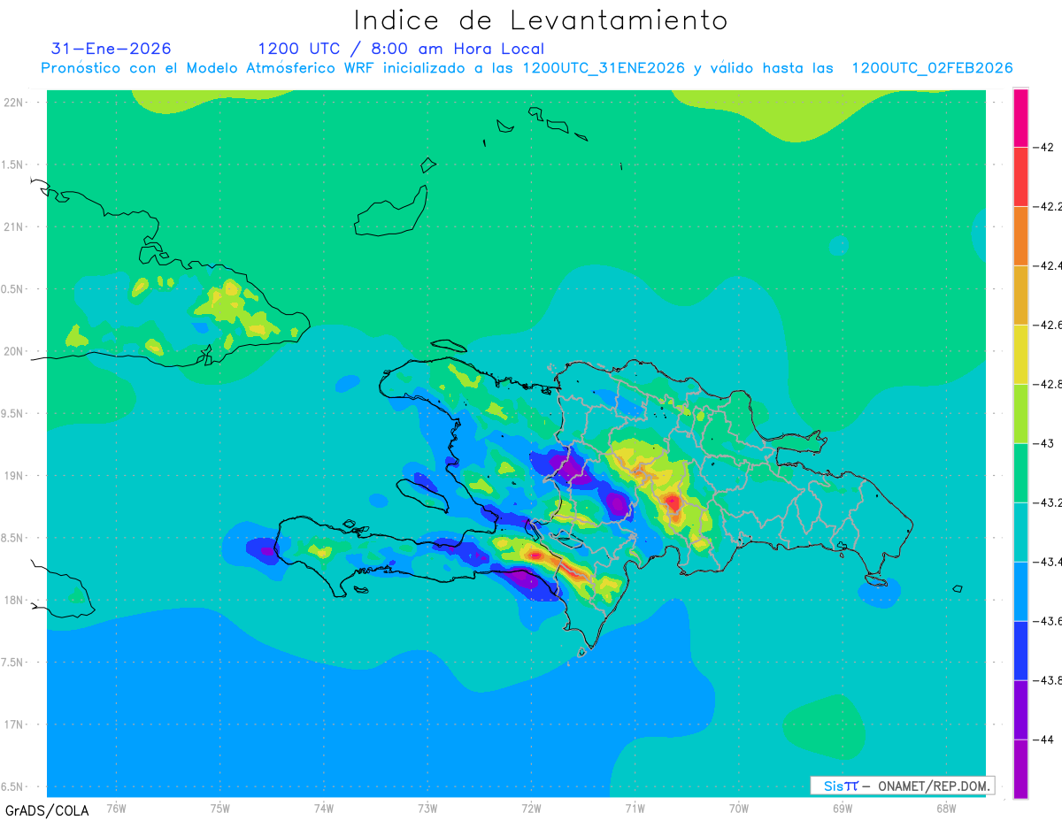Pick the teal segment between -43.2 and -43.4
Image resolution: width=1062 pixels, height=820 pixels.
[1020, 533]
